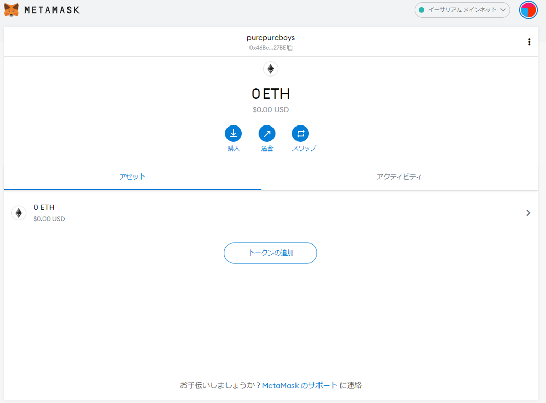
Task: Click the トークンの追加 button
Action: click(270, 253)
